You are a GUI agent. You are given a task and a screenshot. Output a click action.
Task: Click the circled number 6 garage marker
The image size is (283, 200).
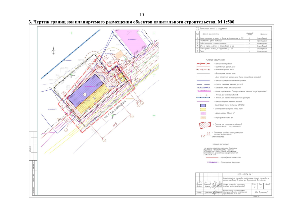click(122, 78)
